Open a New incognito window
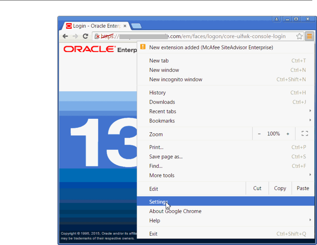Viewport: 317px width, 245px height. (226, 79)
